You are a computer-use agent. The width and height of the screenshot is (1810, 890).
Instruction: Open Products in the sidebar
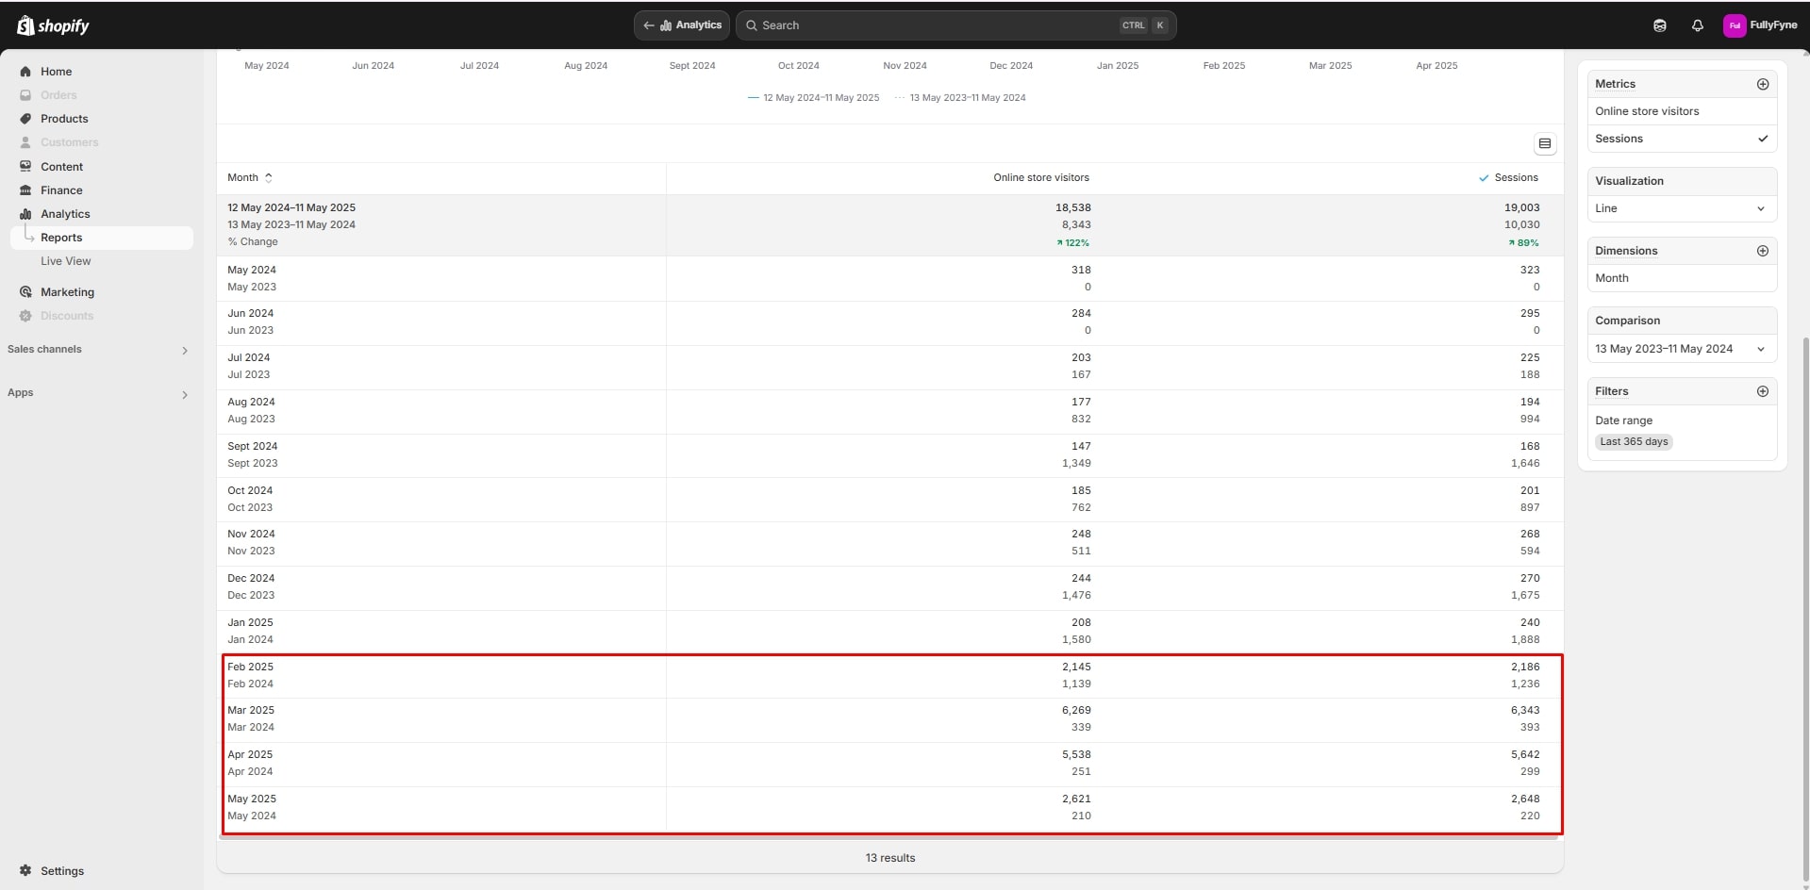64,119
